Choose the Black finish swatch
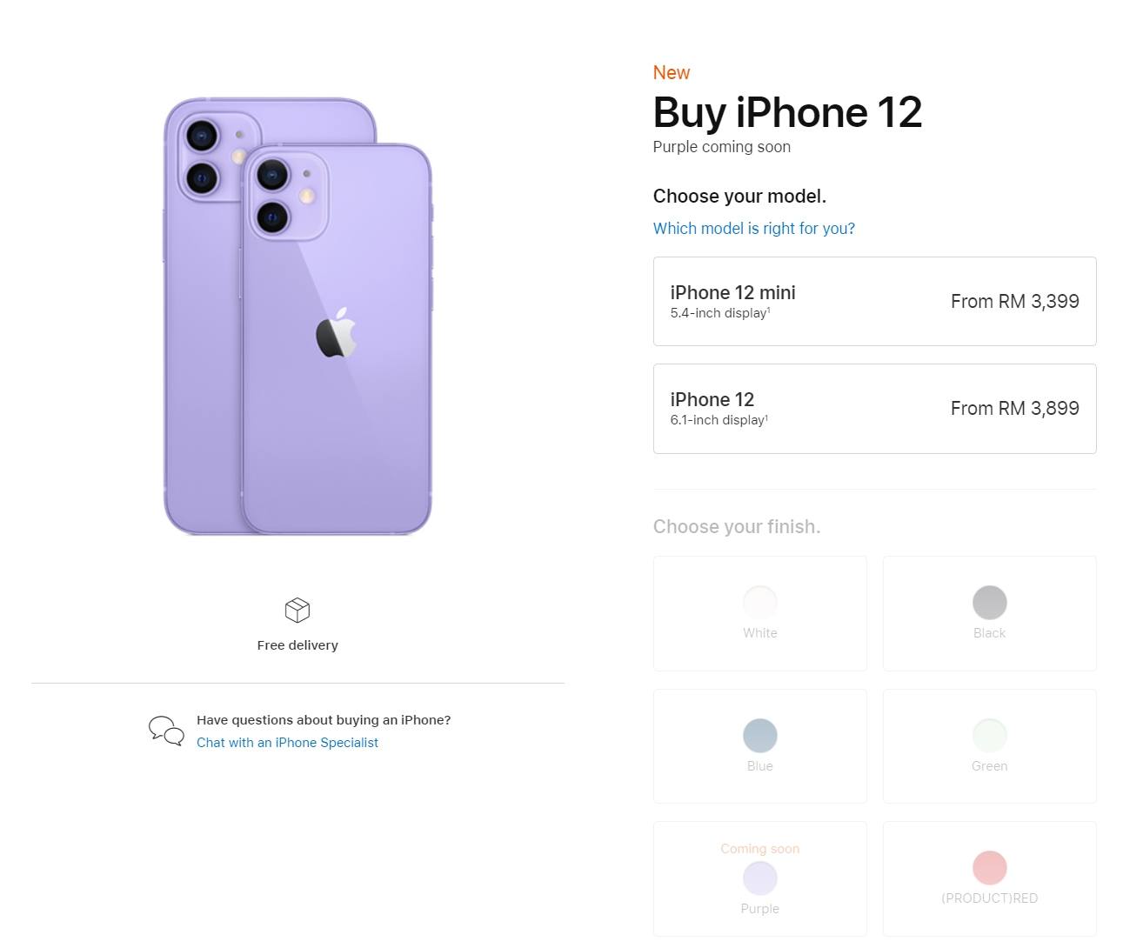Viewport: 1143px width, 948px height. [989, 603]
